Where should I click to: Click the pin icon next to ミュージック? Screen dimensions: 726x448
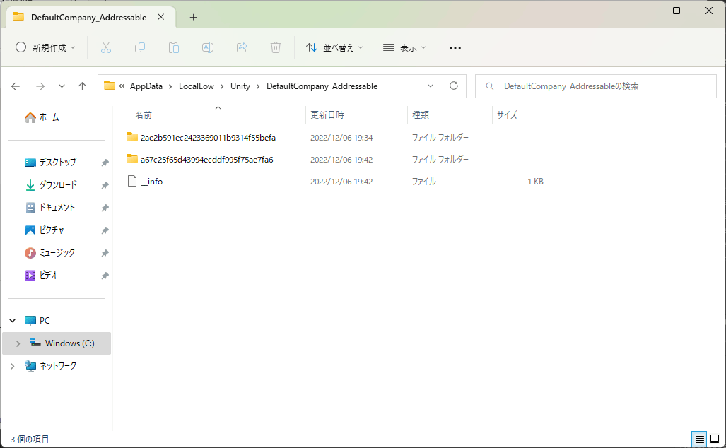(x=105, y=253)
